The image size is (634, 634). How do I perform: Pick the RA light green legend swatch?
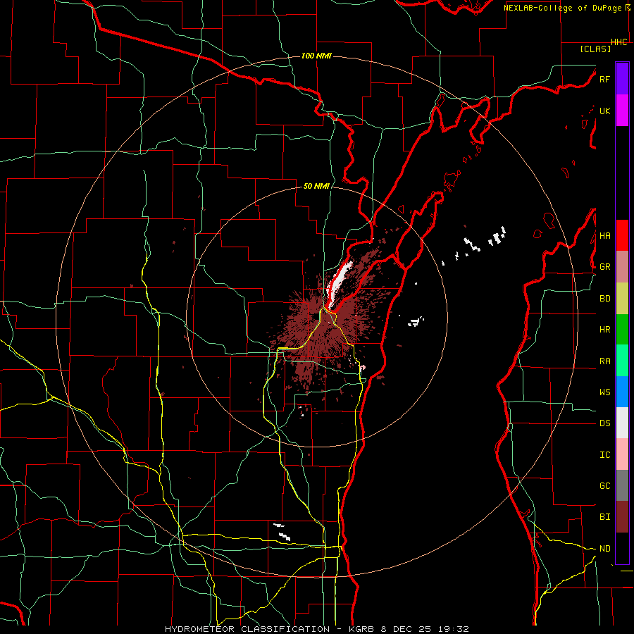(x=622, y=361)
